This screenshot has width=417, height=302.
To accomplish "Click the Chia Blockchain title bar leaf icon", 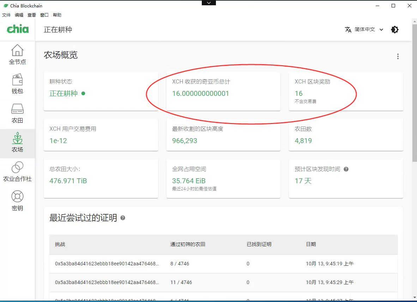I will [6, 6].
